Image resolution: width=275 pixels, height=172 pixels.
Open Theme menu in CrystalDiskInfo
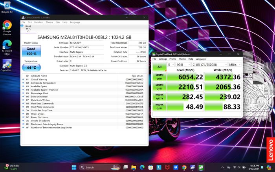(x=49, y=22)
